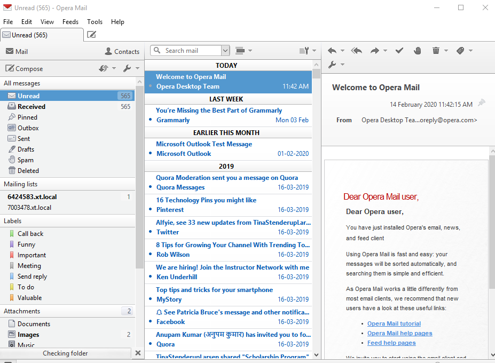Open dropdown beside check mail icon
This screenshot has width=495, height=363.
(x=114, y=68)
